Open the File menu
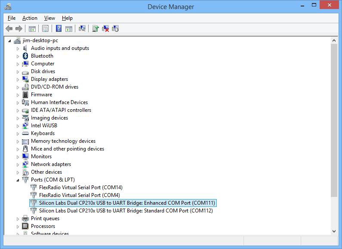342x249 pixels. 12,18
